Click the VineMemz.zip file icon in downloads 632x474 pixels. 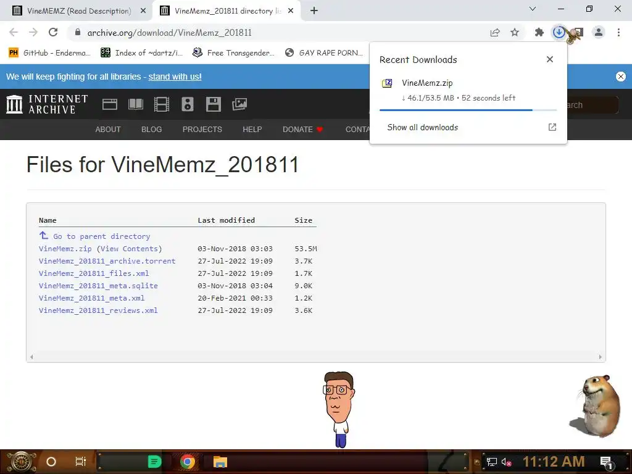pyautogui.click(x=387, y=83)
